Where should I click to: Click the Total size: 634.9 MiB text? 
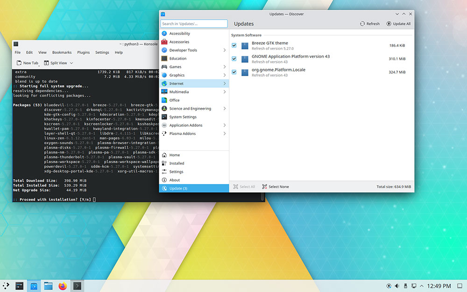pyautogui.click(x=394, y=187)
